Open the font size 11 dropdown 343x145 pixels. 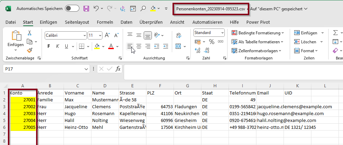pos(100,35)
